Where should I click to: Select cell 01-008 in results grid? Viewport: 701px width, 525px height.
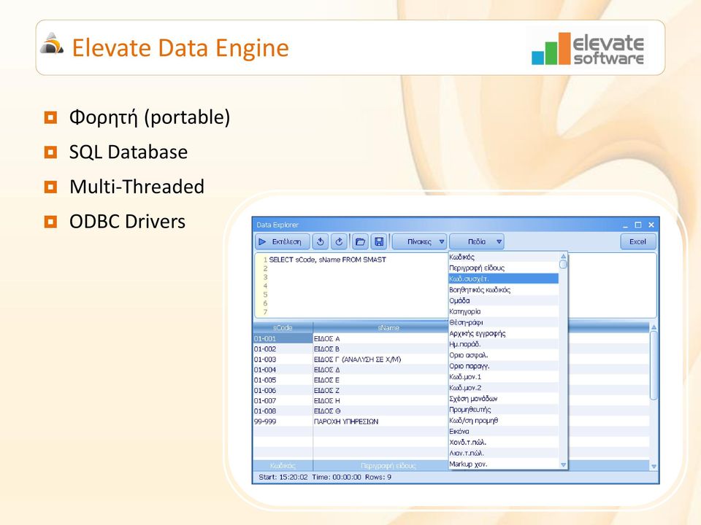283,411
